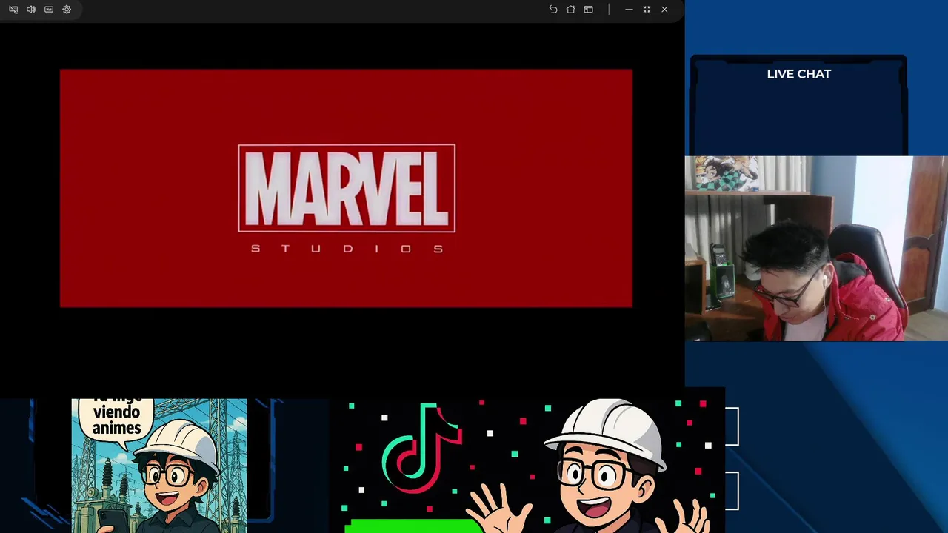Screen dimensions: 948x533
Task: Click the TikTok logo in the banner
Action: point(422,448)
